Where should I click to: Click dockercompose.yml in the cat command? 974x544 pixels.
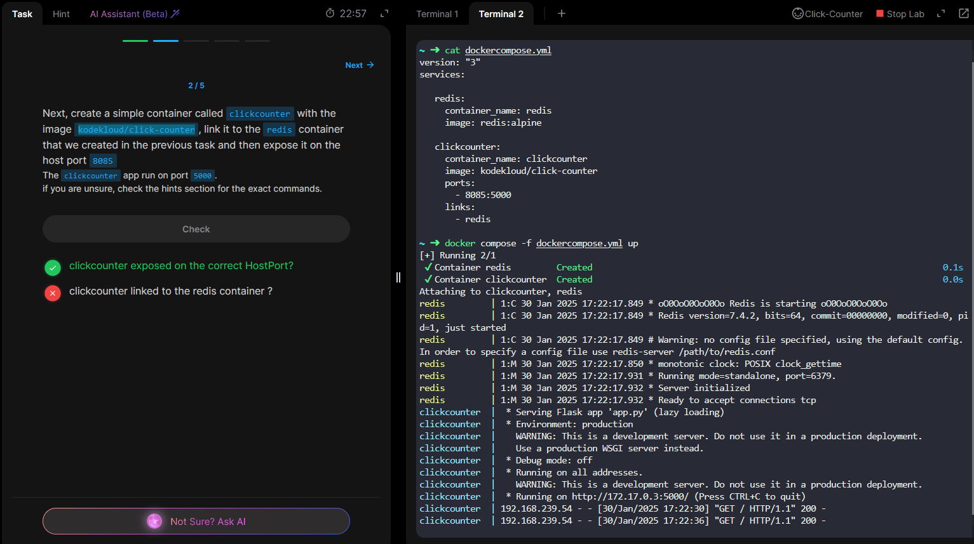tap(508, 50)
